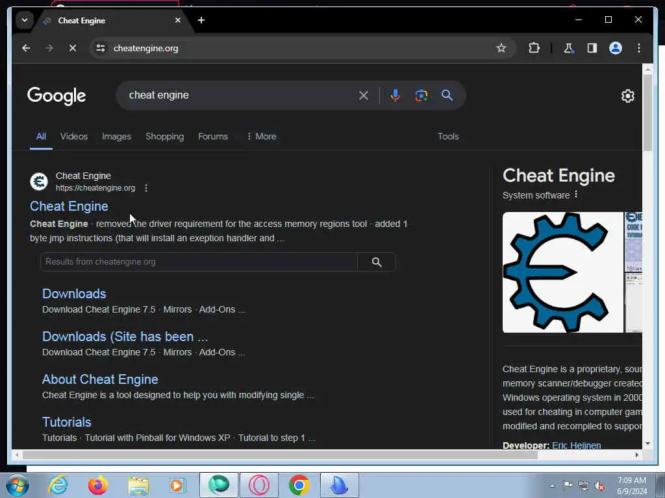Screen dimensions: 665x498
Task: Open site information icon in address bar
Action: tap(101, 48)
